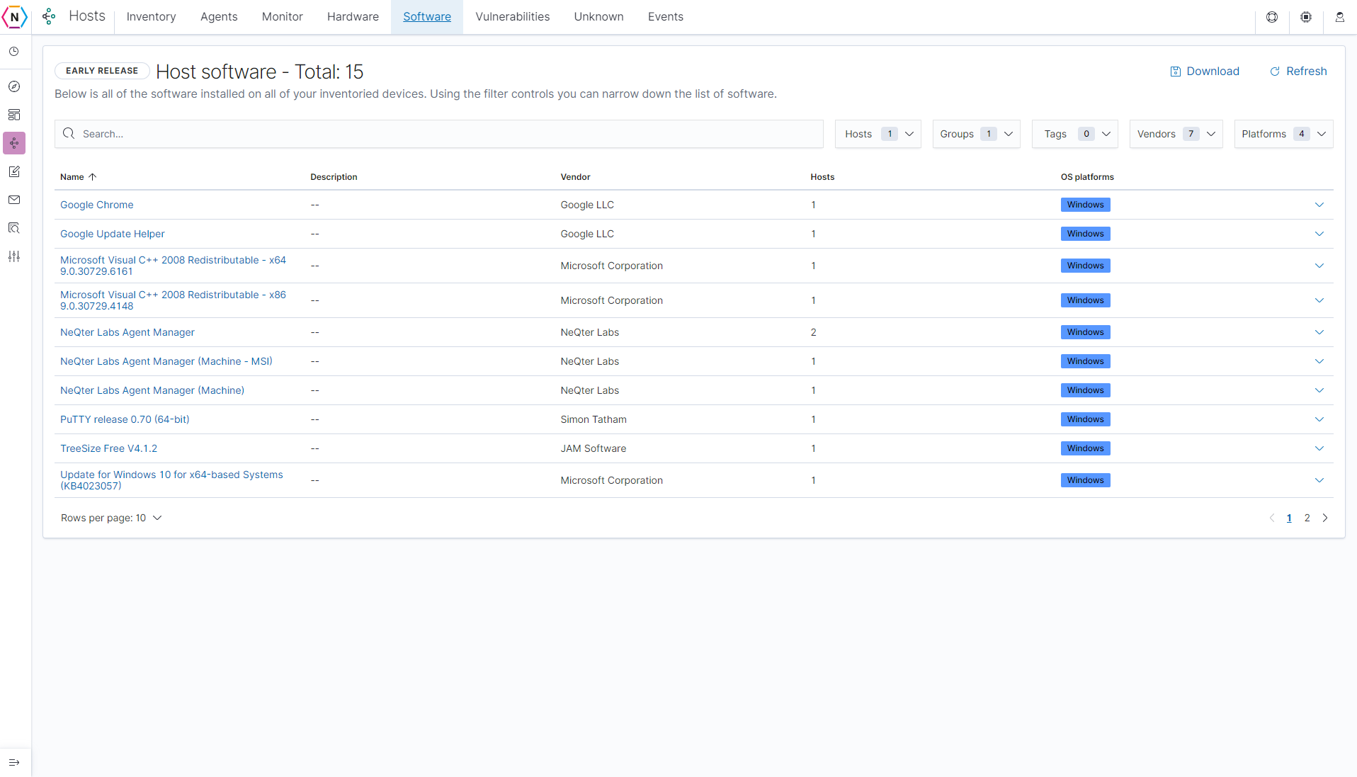Select the Software tab
Screen dimensions: 1357x777
[427, 16]
